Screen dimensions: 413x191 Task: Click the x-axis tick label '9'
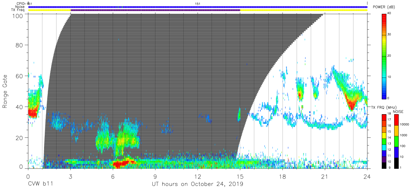tap(155, 176)
